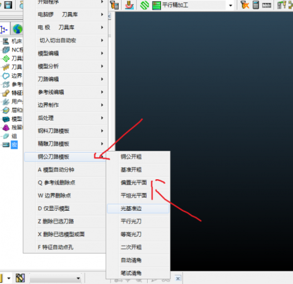Choose 平坦光平面 from the submenu

[x=138, y=196]
